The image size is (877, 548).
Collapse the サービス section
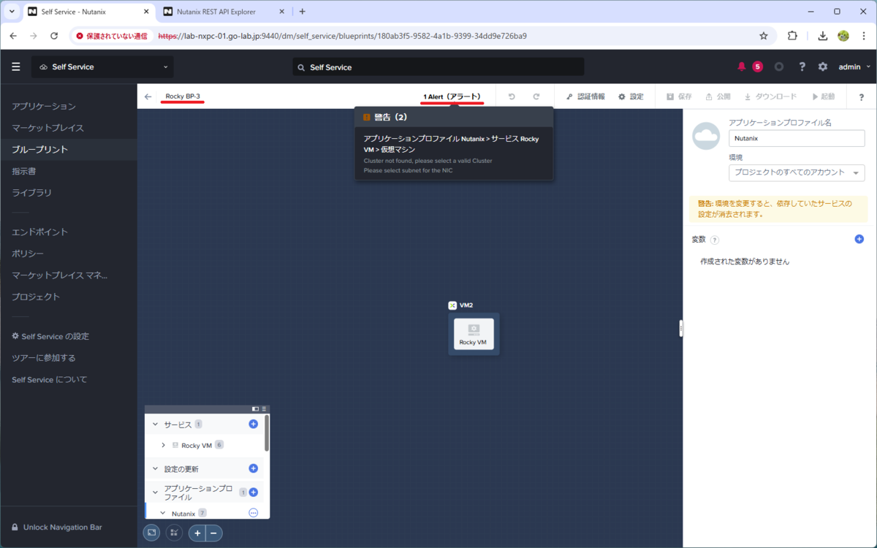point(155,425)
